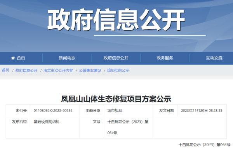This screenshot has width=233, height=148.
Task: Navigate to 公益事业建设 breadcrumb
Action: pos(90,70)
